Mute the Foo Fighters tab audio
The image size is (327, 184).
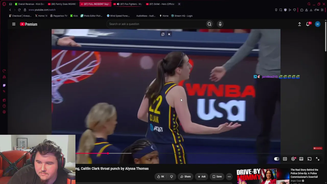point(118,4)
